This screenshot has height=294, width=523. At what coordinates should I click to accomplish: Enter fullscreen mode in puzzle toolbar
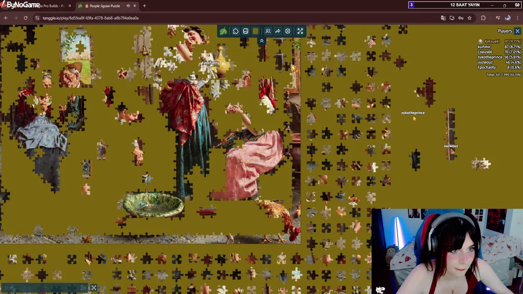tap(300, 31)
